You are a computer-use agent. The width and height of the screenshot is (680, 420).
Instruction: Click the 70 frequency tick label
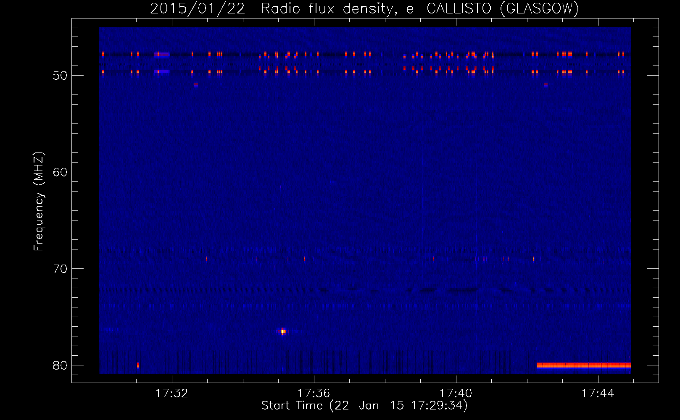click(60, 269)
